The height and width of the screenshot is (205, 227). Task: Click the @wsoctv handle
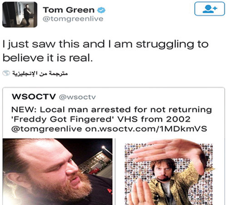point(77,97)
